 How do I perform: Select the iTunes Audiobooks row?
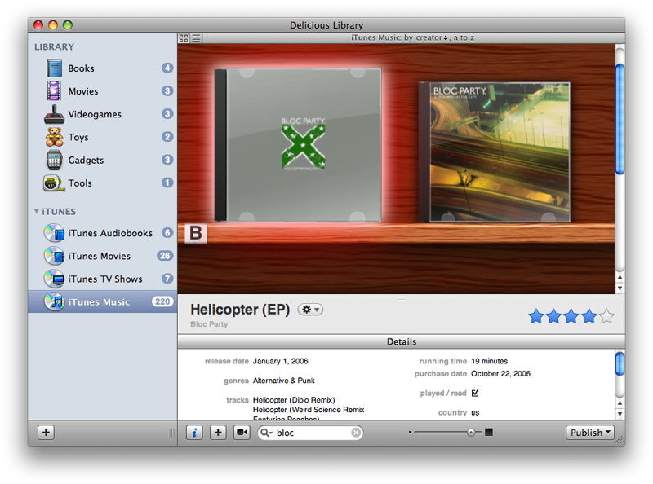(x=103, y=233)
